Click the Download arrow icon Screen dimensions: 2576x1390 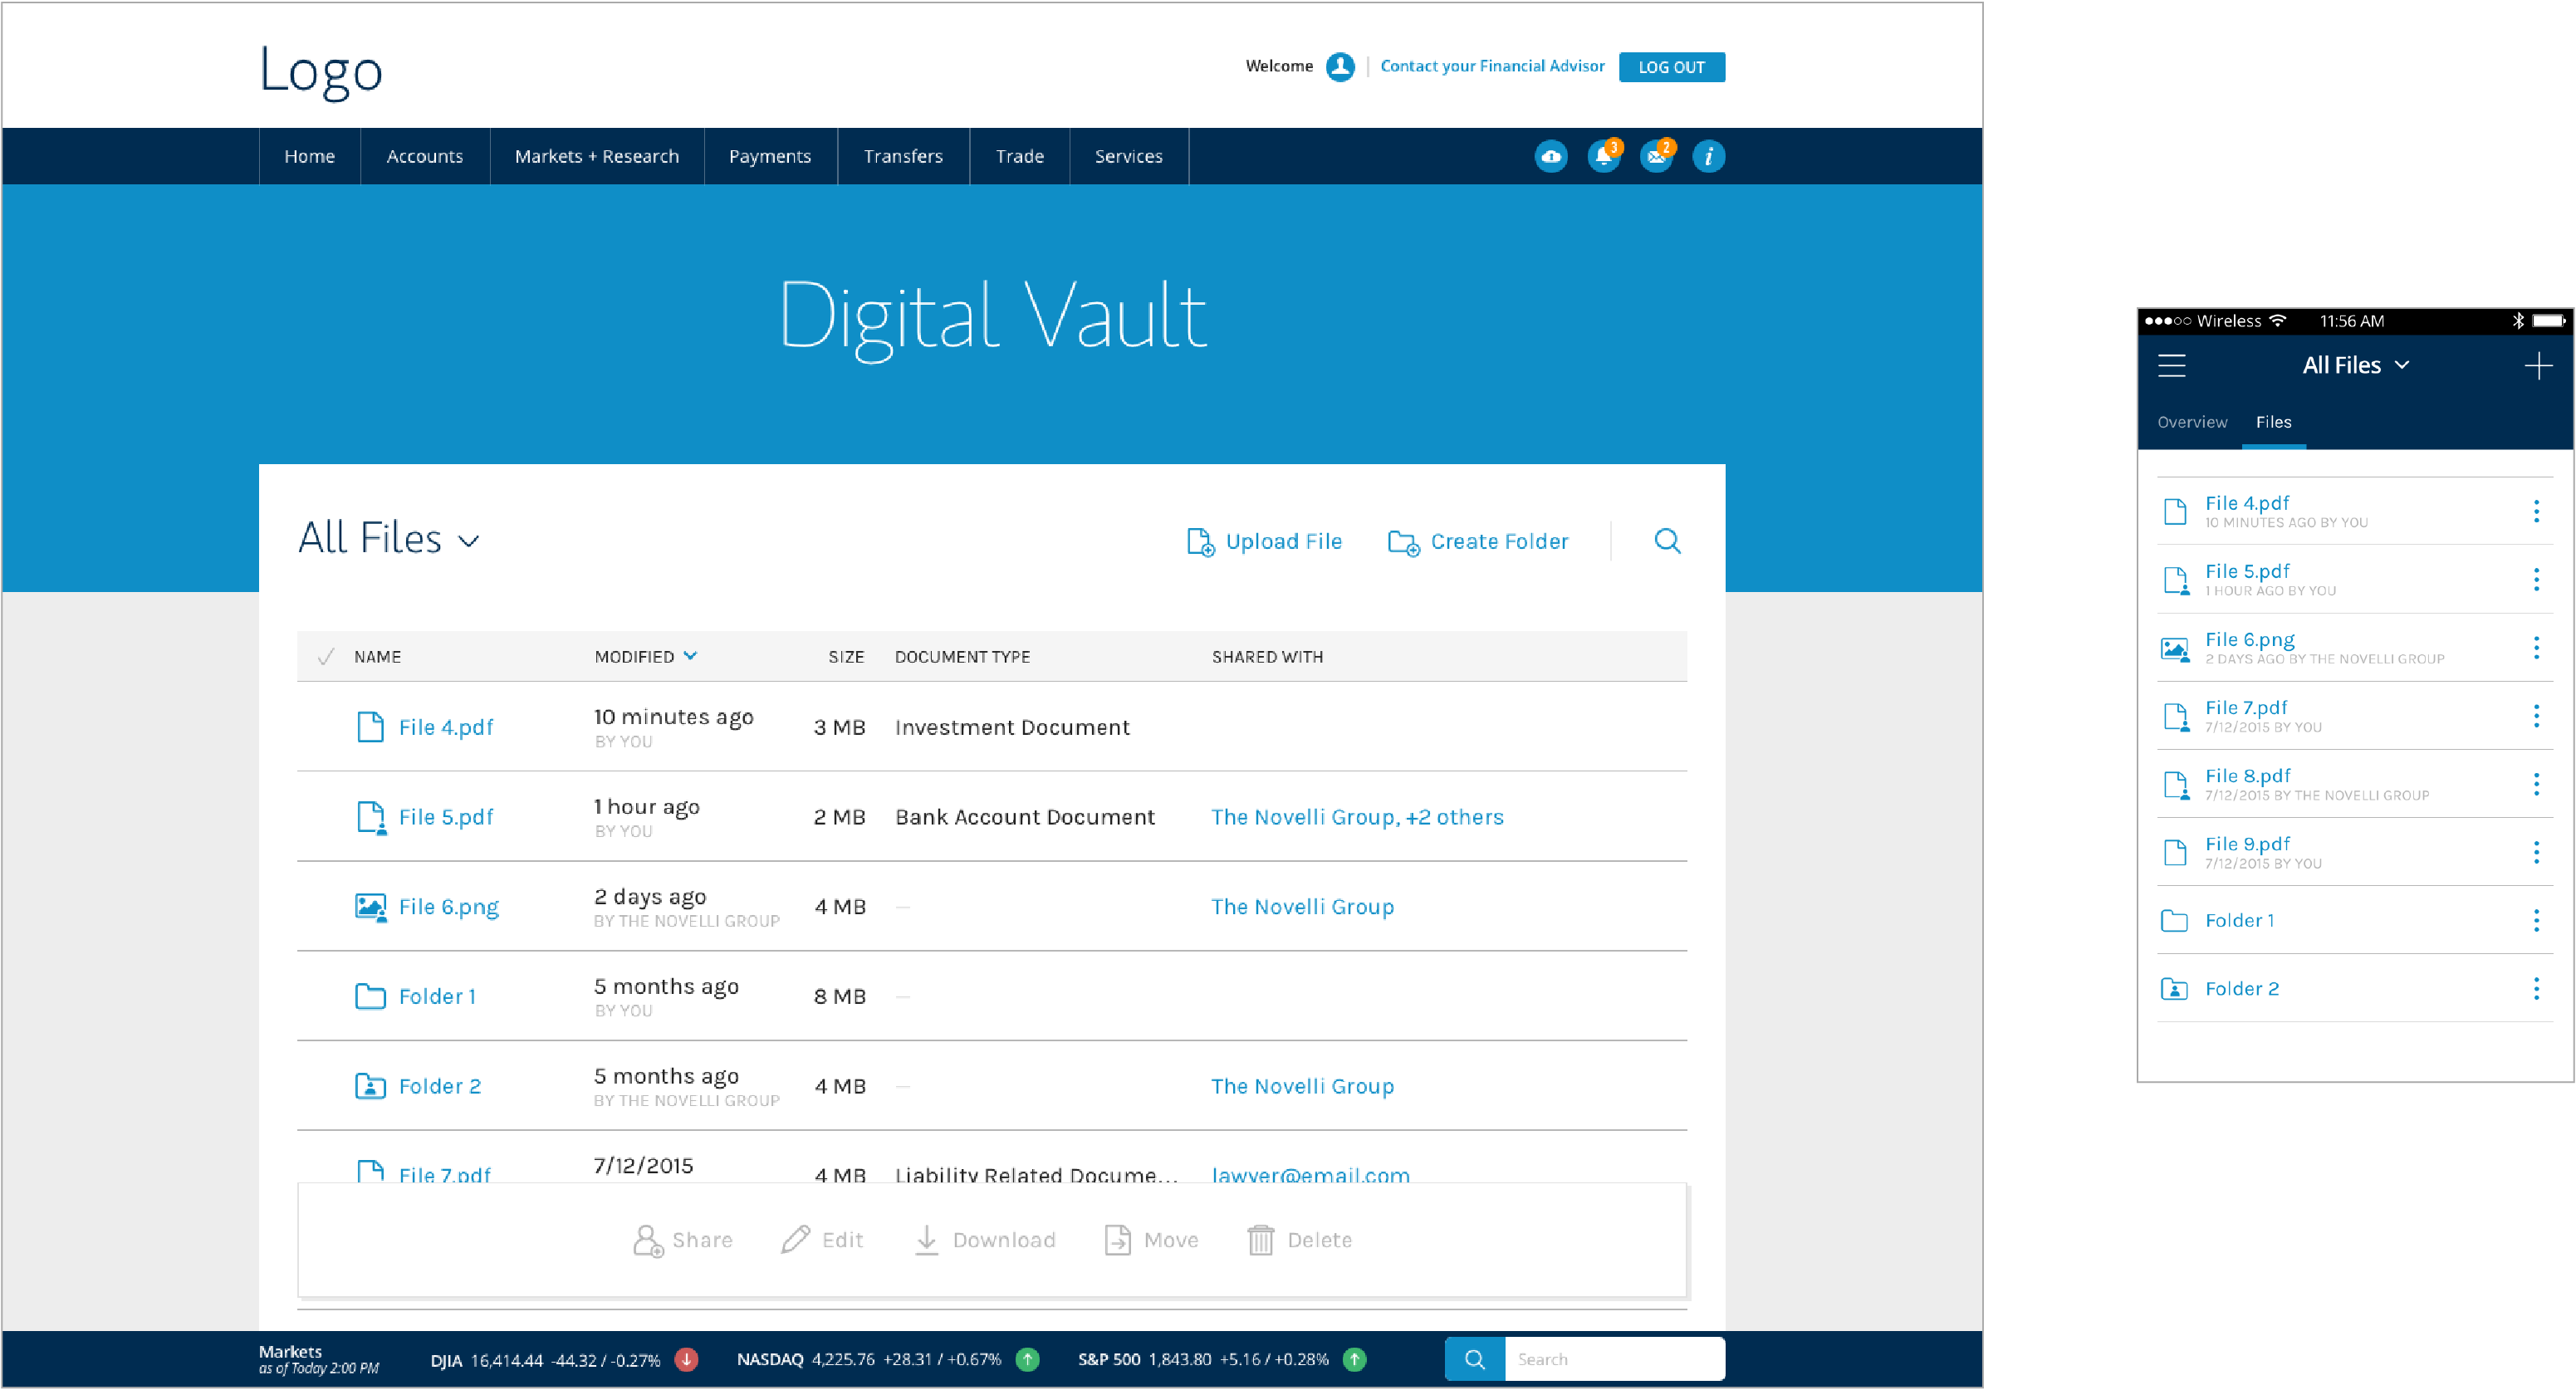pyautogui.click(x=927, y=1240)
